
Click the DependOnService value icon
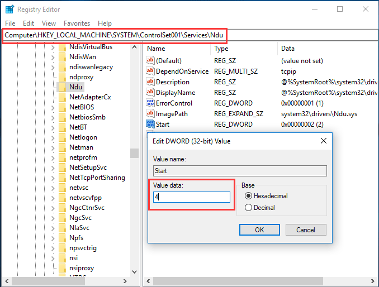[x=150, y=71]
